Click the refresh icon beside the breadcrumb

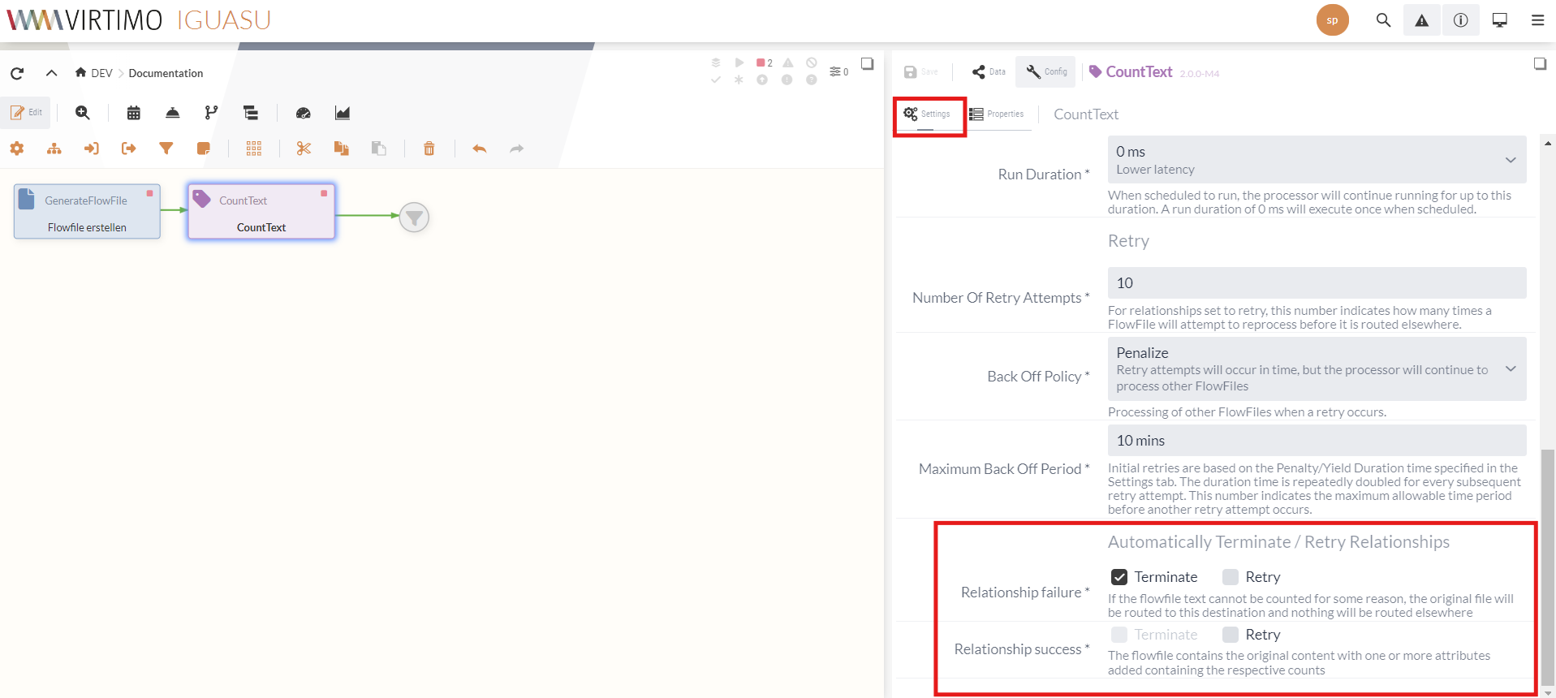point(17,73)
